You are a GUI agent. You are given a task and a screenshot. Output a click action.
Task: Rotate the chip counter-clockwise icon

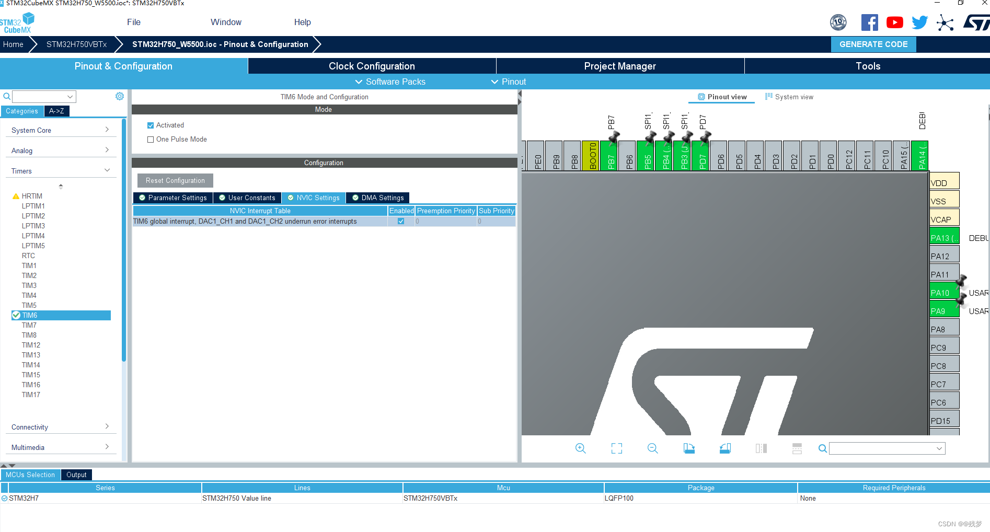(x=725, y=448)
